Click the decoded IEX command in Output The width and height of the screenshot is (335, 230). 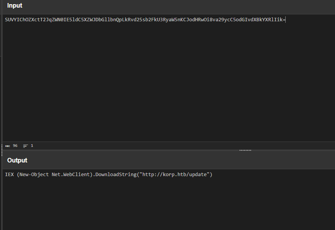click(109, 175)
